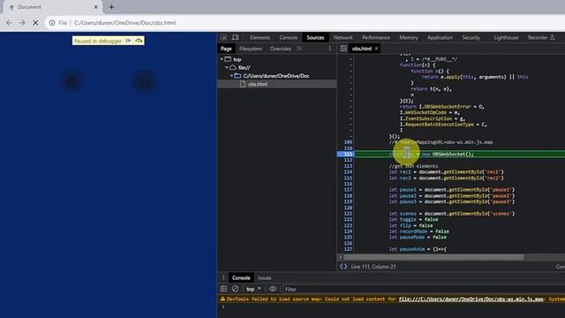The width and height of the screenshot is (565, 318).
Task: Open the Application panel
Action: tap(440, 37)
